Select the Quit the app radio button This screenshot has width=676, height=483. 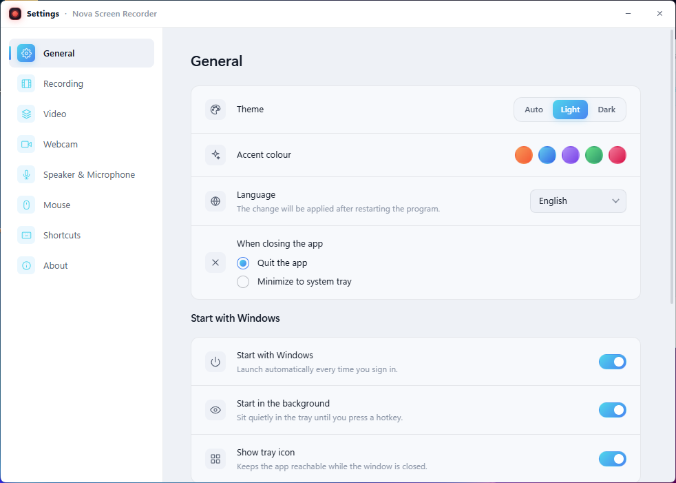click(243, 263)
